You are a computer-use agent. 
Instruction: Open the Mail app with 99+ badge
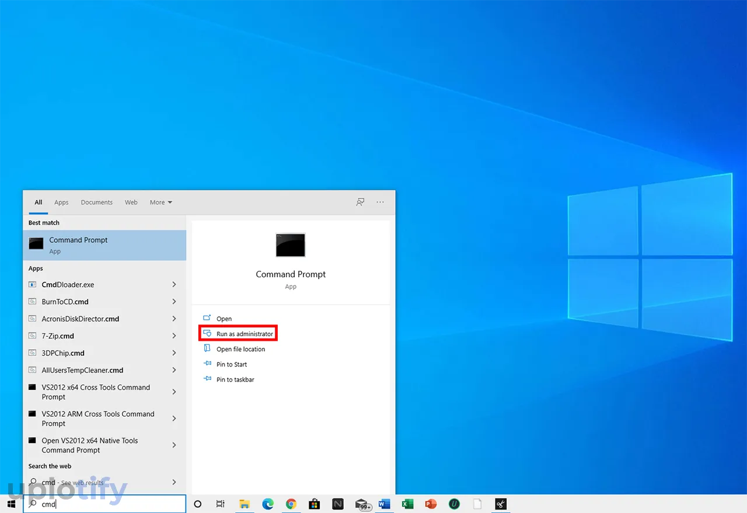coord(362,504)
